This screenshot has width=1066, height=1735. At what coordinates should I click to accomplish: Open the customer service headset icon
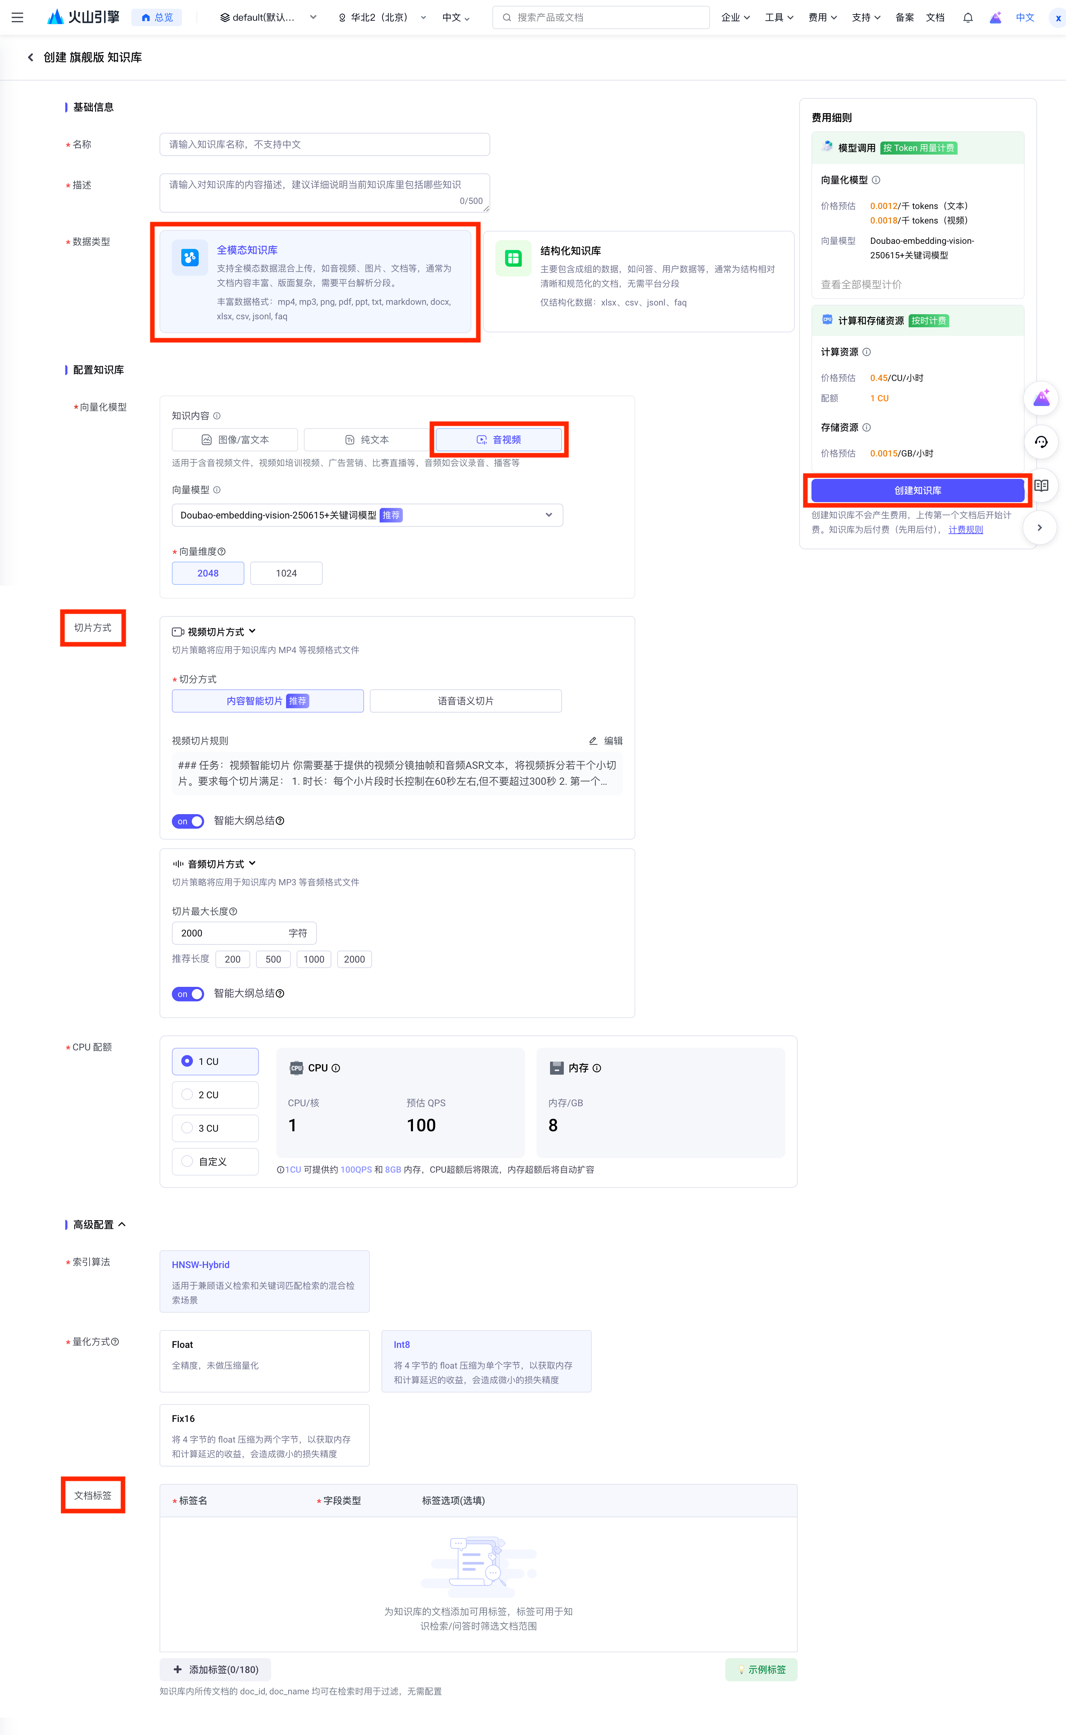tap(1041, 442)
